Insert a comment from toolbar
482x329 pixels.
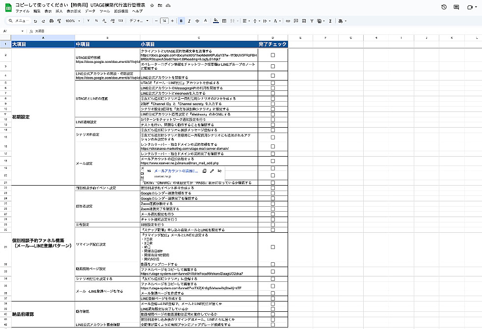[x=295, y=21]
